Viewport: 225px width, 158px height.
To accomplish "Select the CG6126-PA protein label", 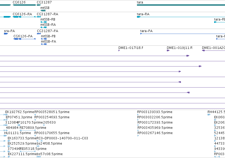I will (23, 36).
